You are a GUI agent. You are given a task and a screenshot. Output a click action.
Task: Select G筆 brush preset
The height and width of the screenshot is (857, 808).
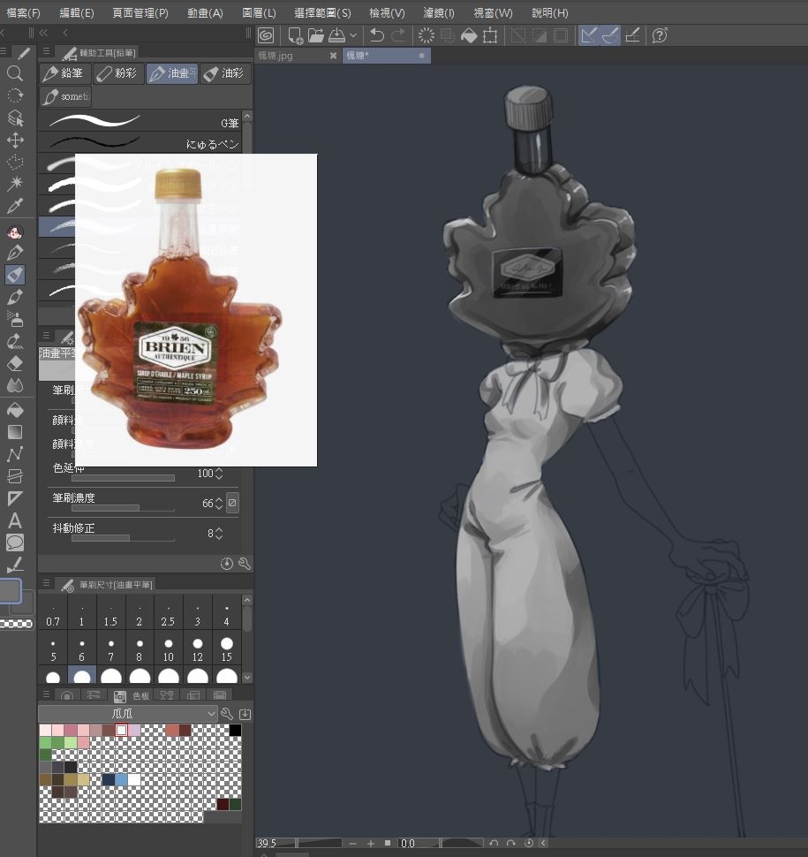(x=140, y=121)
